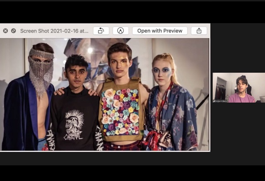Viewport: 265px width, 181px height.
Task: Click the full-screen button beside the close button
Action: (x=13, y=31)
